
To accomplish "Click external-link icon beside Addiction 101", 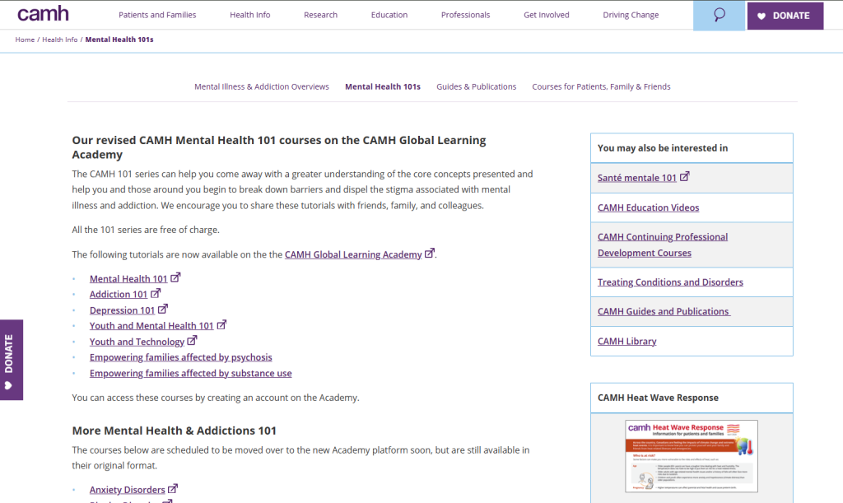I will [x=156, y=293].
